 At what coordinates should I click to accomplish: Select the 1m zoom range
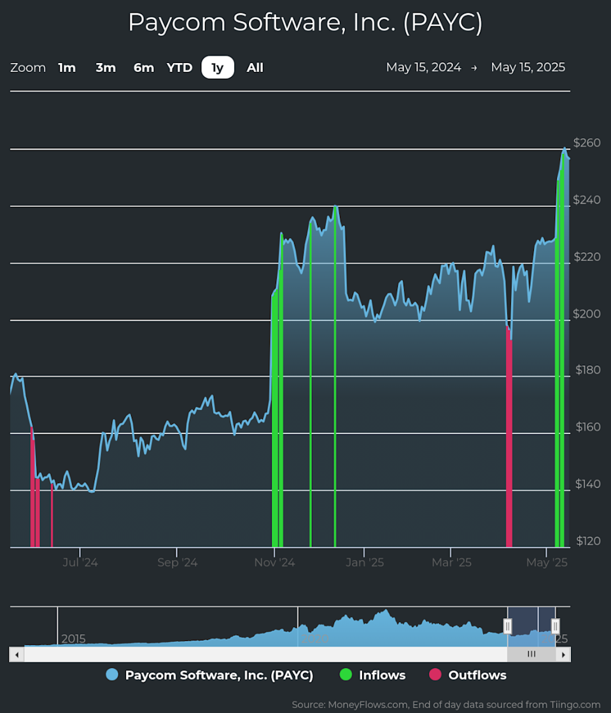[67, 67]
